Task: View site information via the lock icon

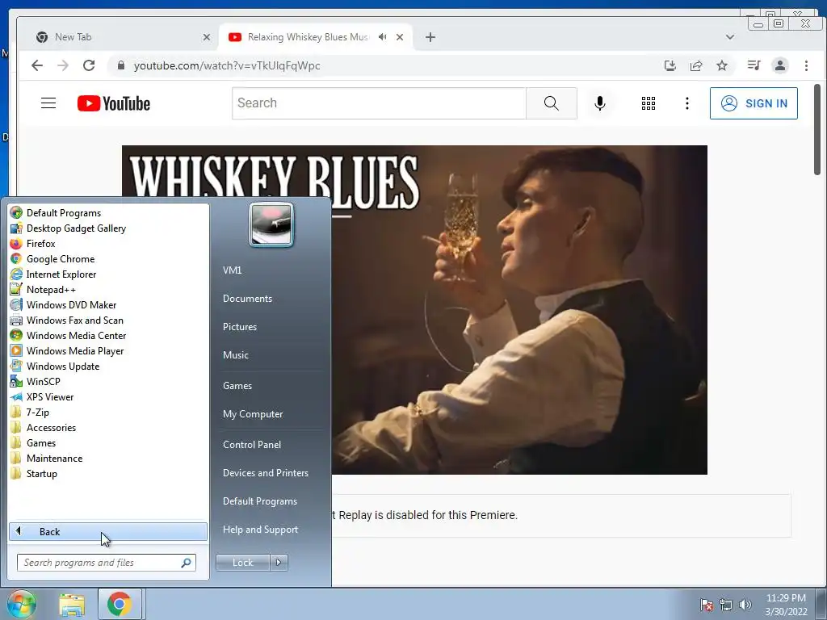Action: pos(121,65)
